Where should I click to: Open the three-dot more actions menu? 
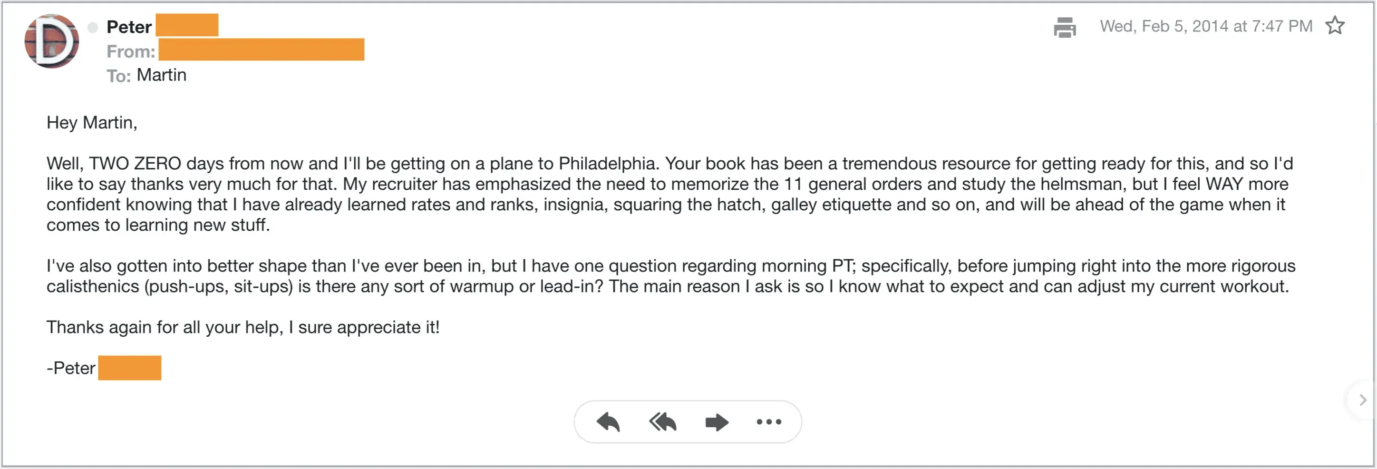[769, 422]
